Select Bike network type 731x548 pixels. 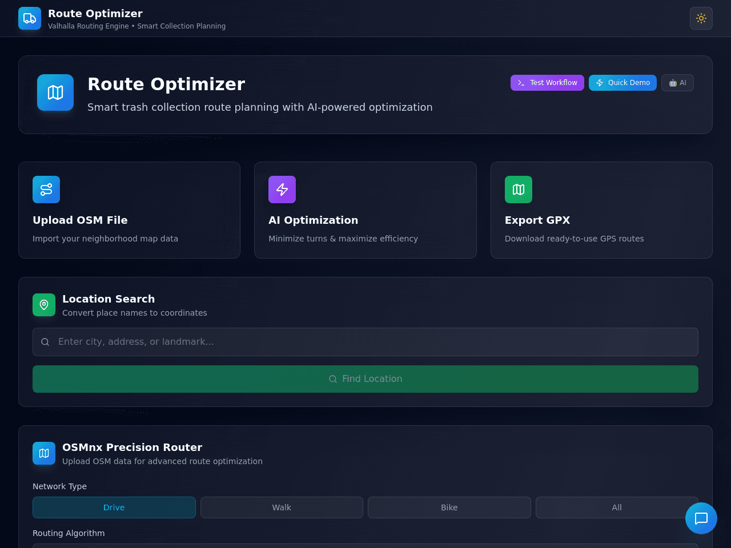click(x=449, y=507)
